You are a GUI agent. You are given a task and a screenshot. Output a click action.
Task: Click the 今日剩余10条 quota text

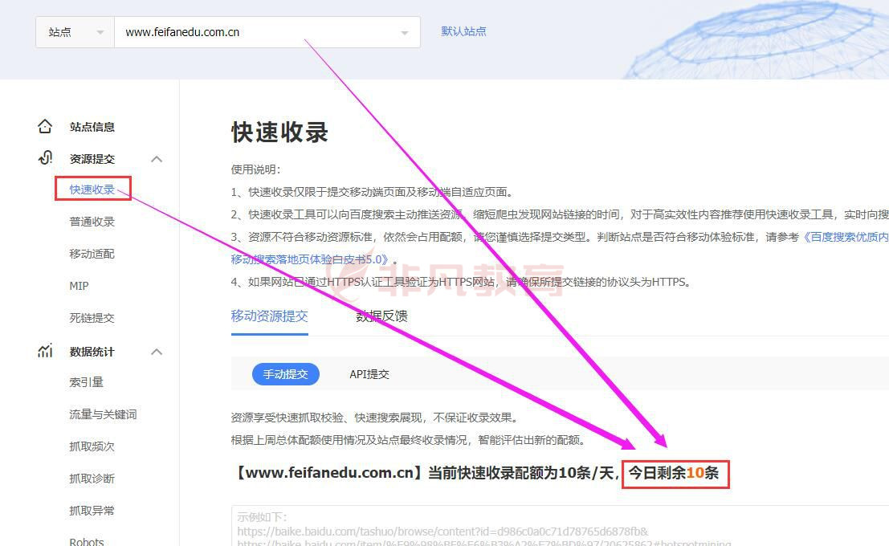(674, 473)
